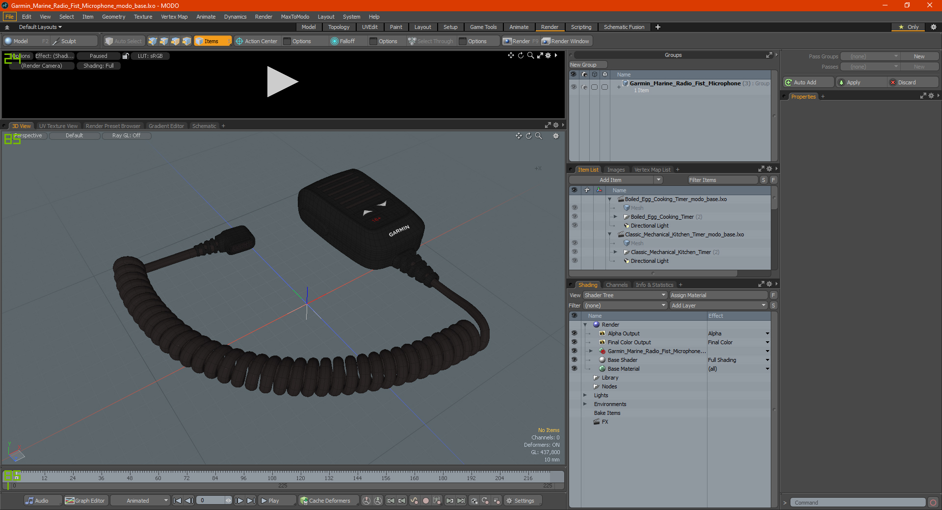Open the Default Layouts dropdown
The width and height of the screenshot is (942, 510).
click(40, 27)
